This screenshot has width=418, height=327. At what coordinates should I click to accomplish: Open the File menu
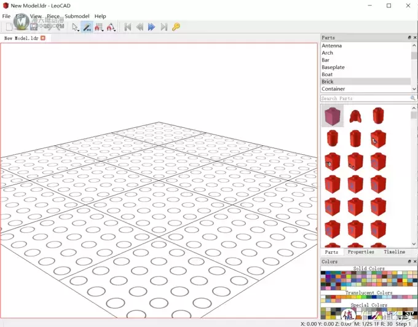coord(6,16)
